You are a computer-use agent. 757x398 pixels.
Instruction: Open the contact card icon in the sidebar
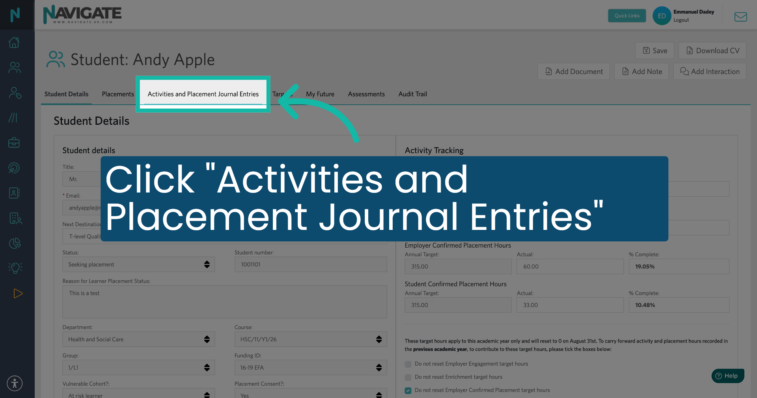pos(14,193)
